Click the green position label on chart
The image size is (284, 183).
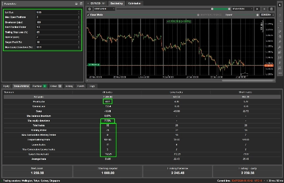pos(94,65)
